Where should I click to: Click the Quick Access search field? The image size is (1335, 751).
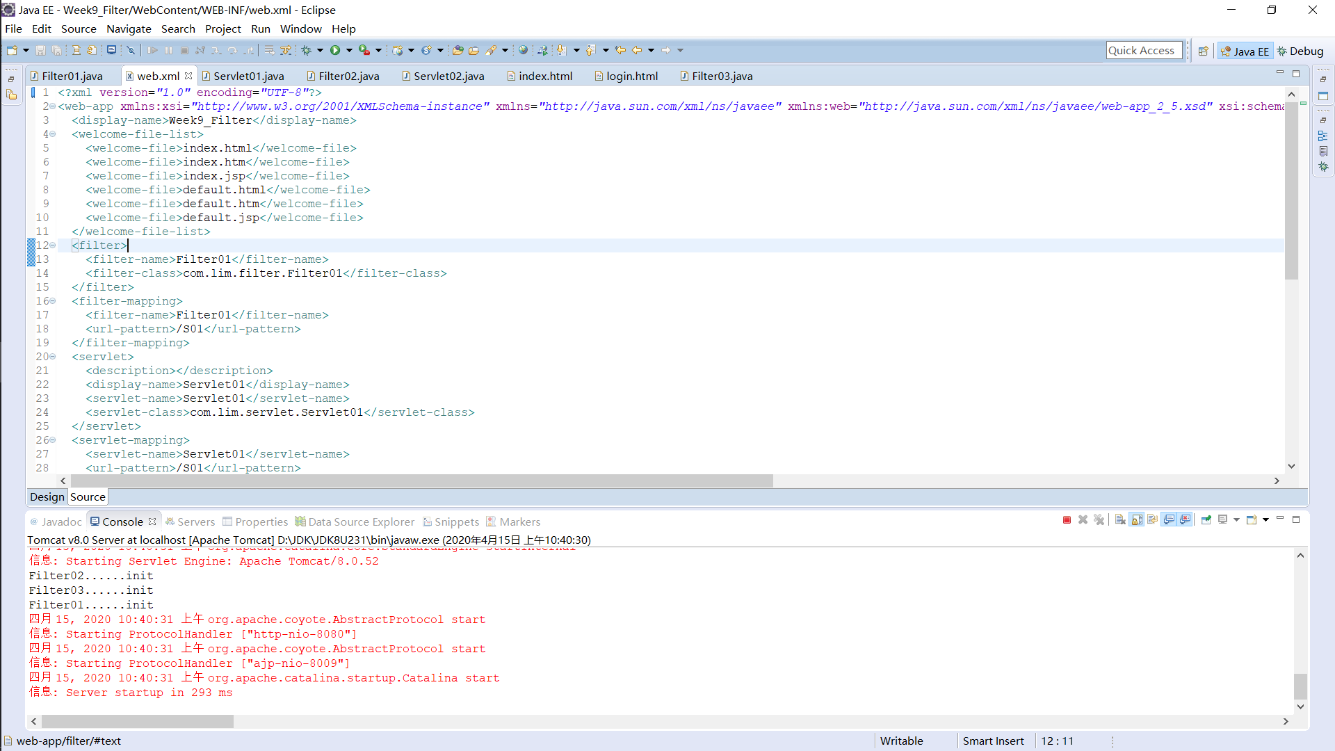[1144, 50]
